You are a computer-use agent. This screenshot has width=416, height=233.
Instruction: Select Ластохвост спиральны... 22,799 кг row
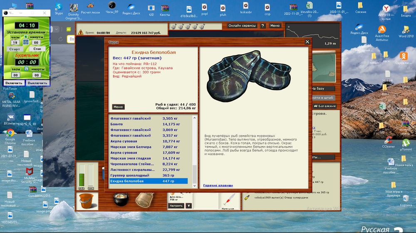tap(149, 170)
